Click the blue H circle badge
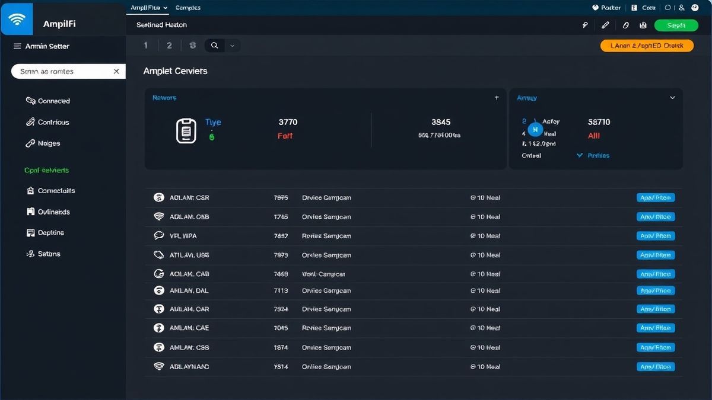Screen dimensions: 712x400 pyautogui.click(x=535, y=129)
